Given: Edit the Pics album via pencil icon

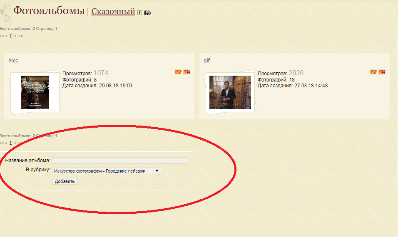Looking at the screenshot, I should point(179,72).
